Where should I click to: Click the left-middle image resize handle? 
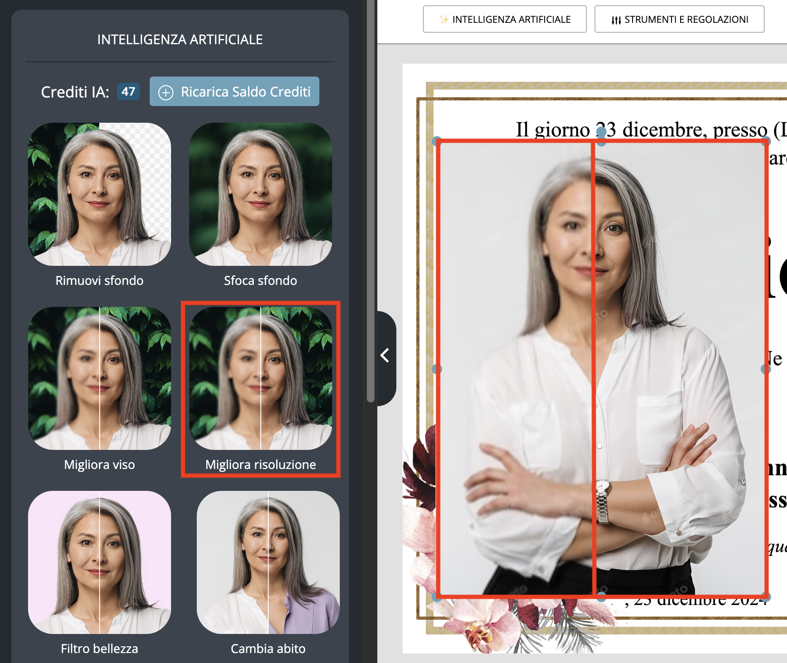click(437, 369)
